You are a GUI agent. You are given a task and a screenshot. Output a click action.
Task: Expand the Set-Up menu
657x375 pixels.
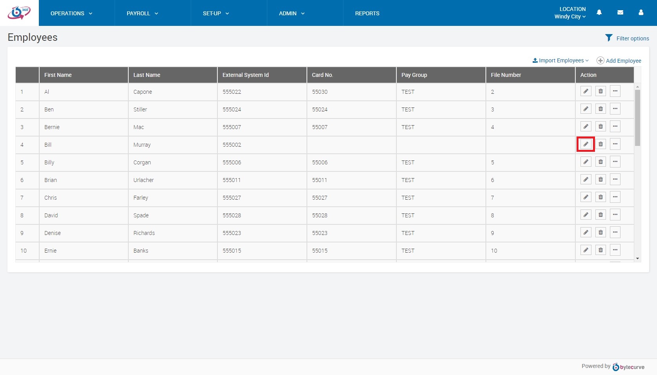tap(216, 13)
